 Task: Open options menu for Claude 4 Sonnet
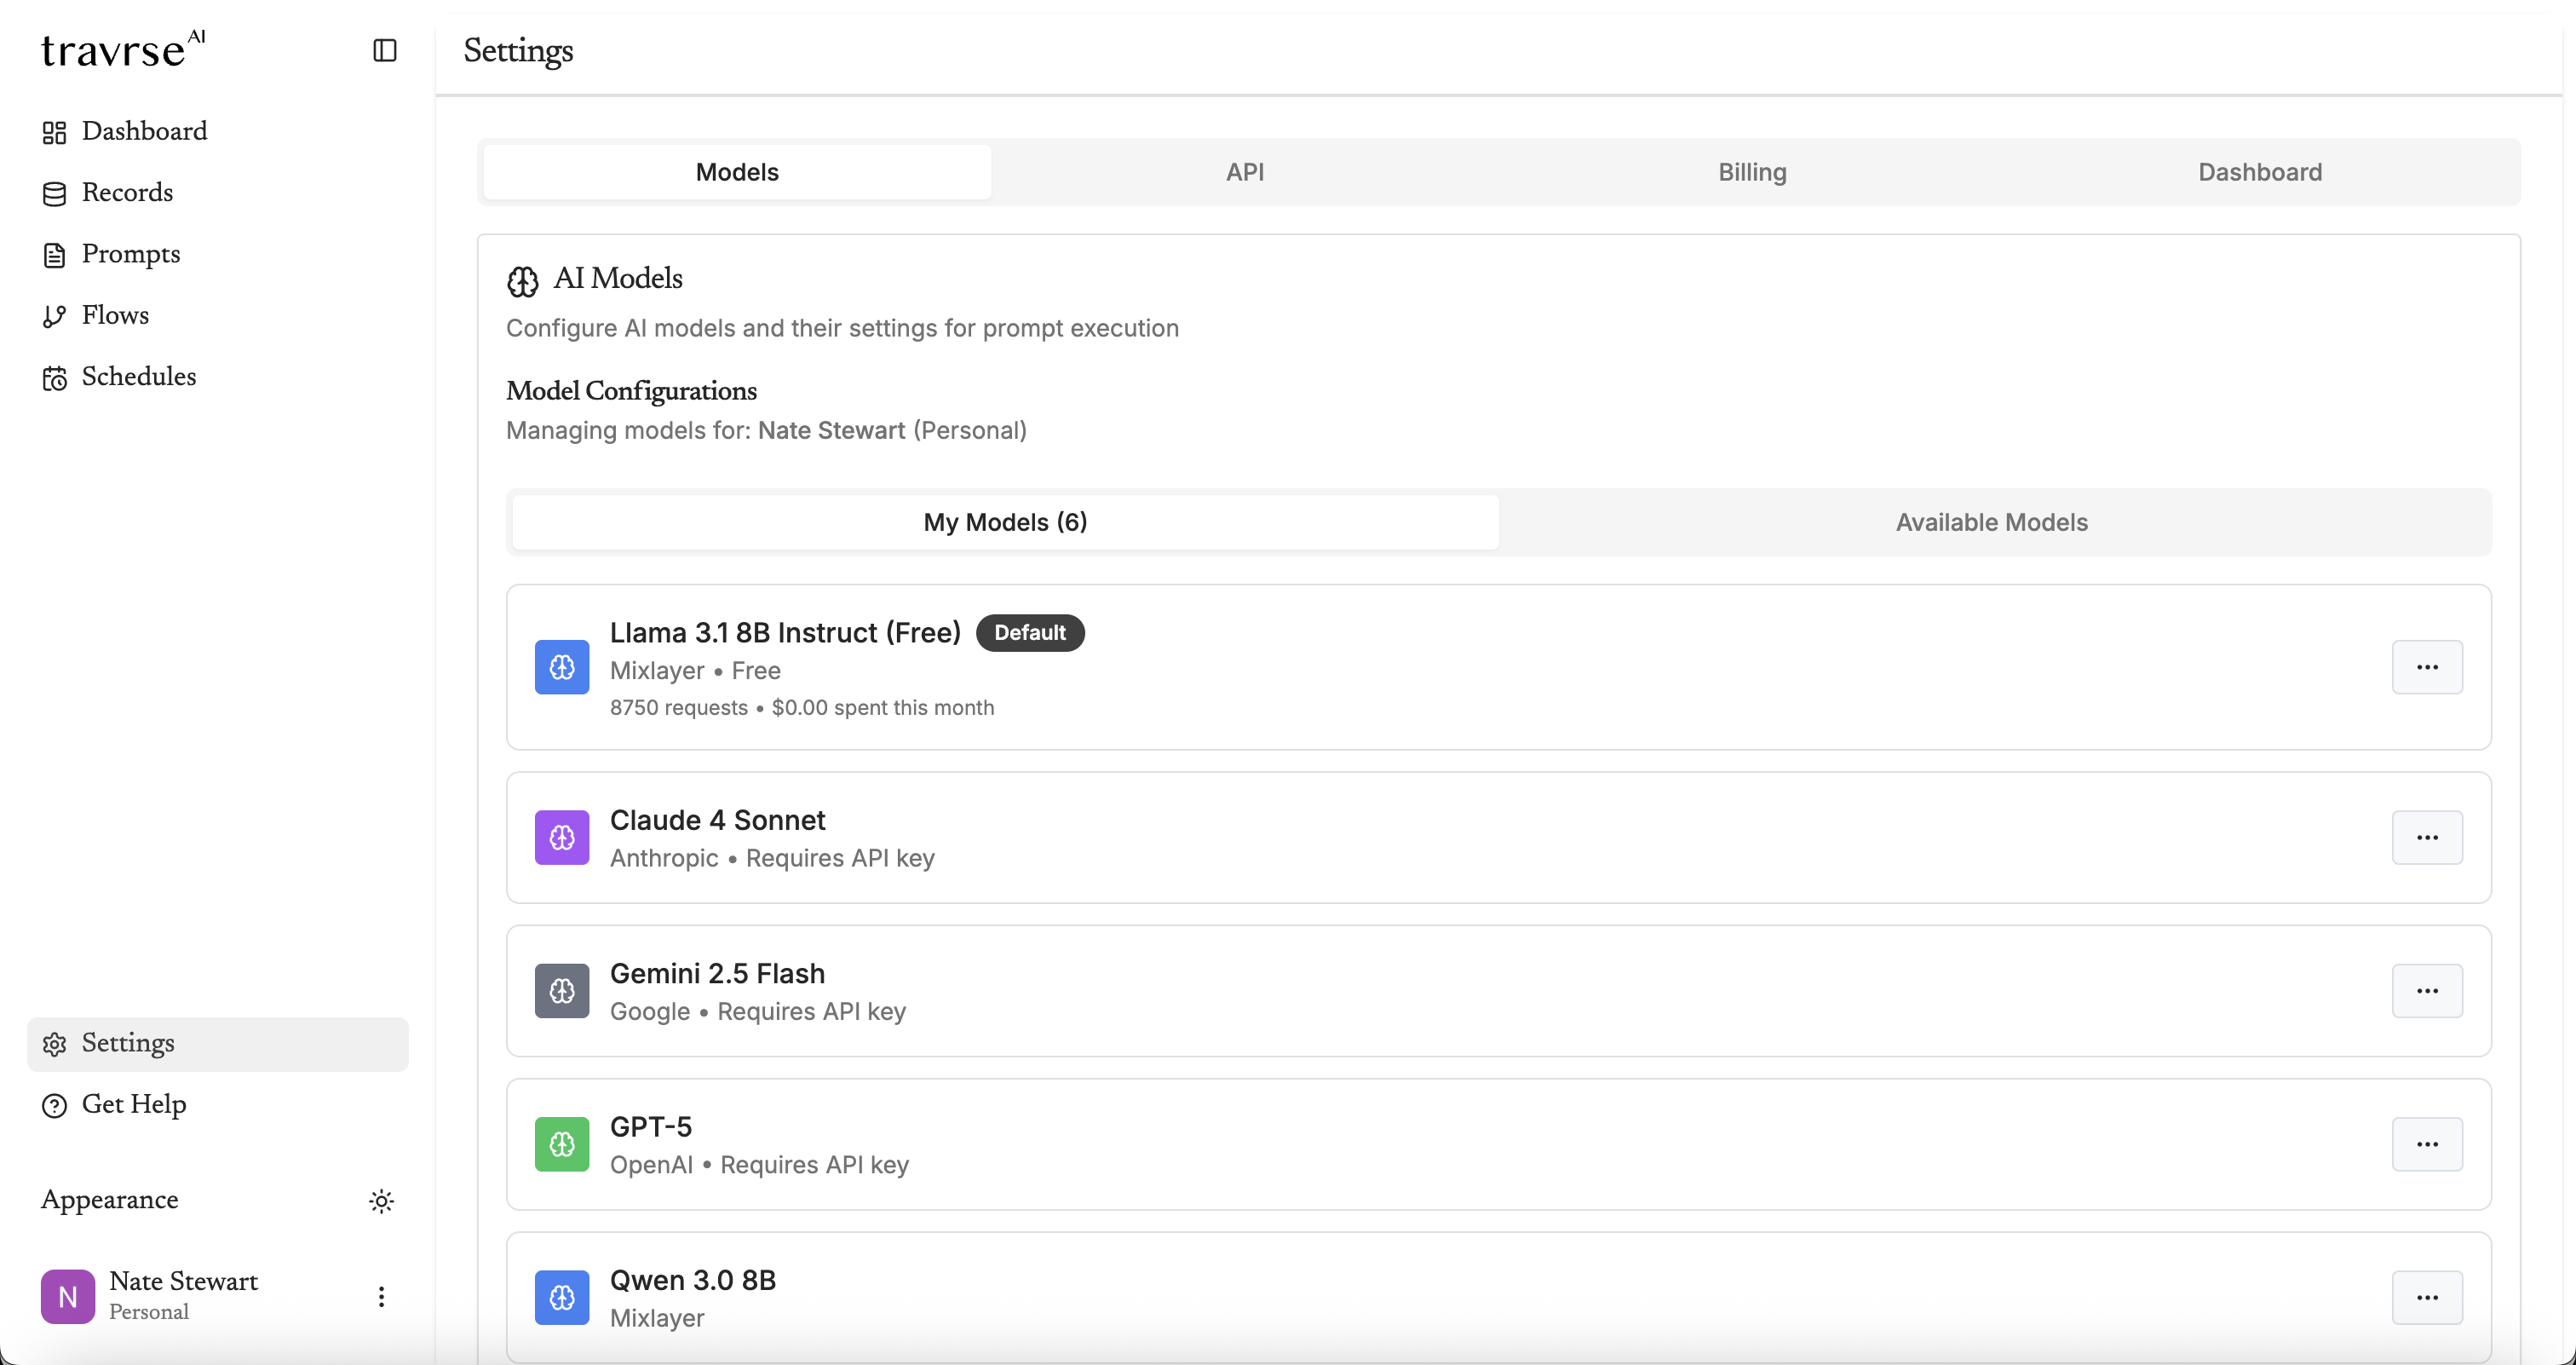2427,838
